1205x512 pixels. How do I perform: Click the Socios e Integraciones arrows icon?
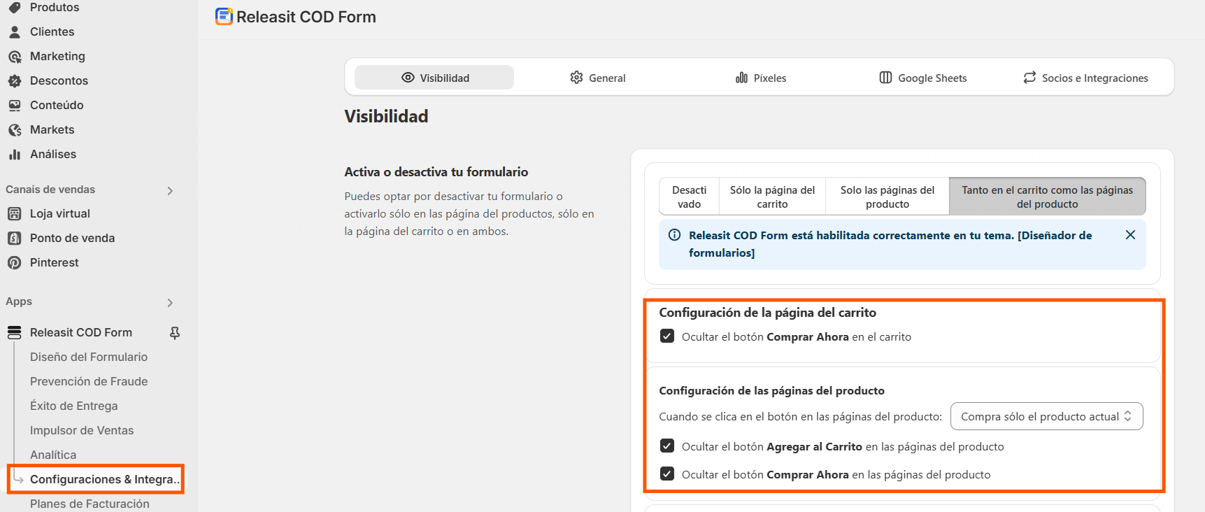(x=1029, y=78)
